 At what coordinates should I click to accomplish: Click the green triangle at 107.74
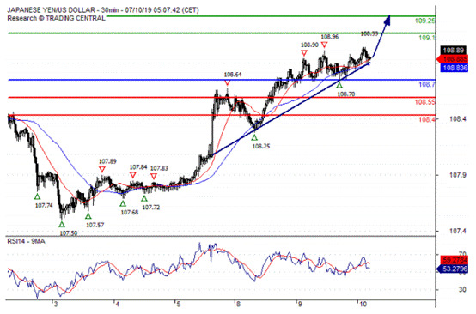(37, 197)
